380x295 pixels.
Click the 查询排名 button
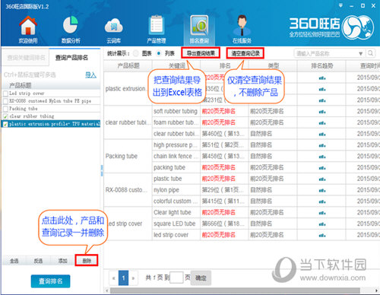tap(51, 281)
